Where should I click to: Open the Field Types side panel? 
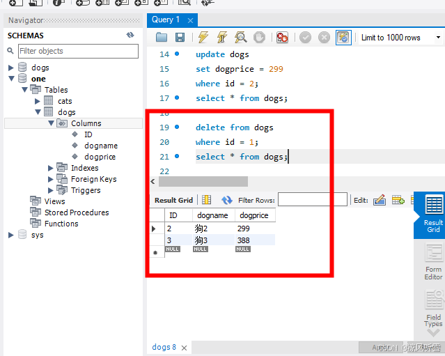(x=433, y=309)
